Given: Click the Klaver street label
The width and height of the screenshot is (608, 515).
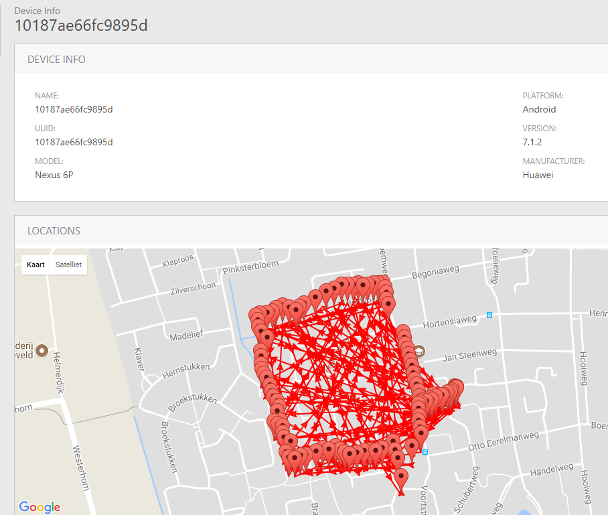Looking at the screenshot, I should (x=139, y=359).
